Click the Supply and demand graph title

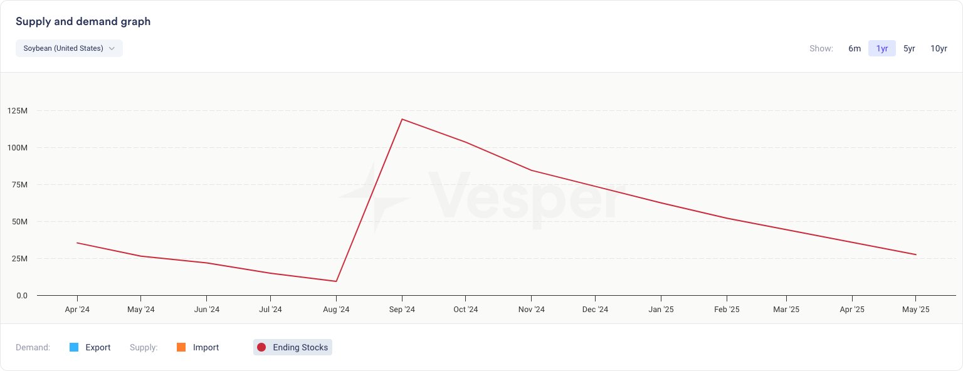[83, 22]
